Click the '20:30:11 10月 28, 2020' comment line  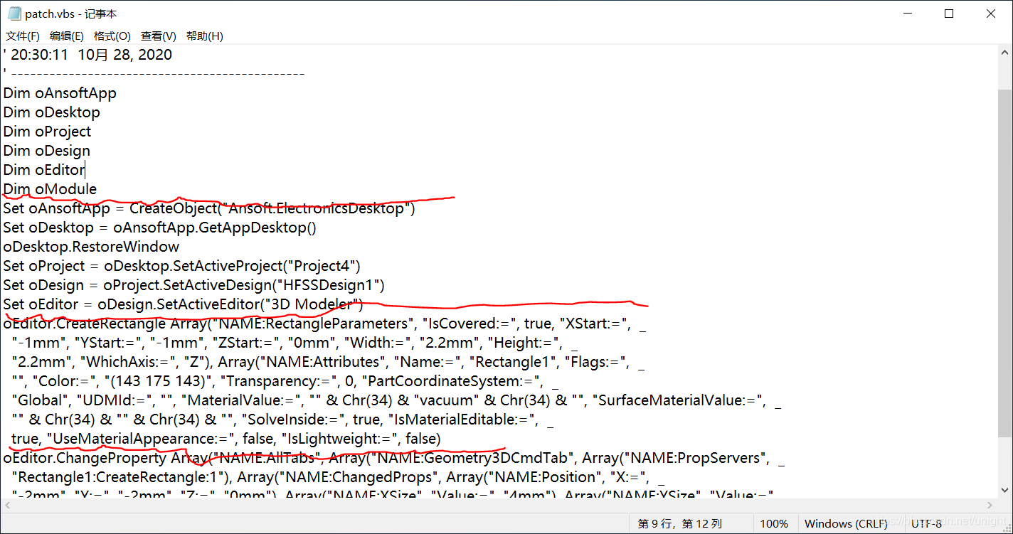tap(87, 55)
